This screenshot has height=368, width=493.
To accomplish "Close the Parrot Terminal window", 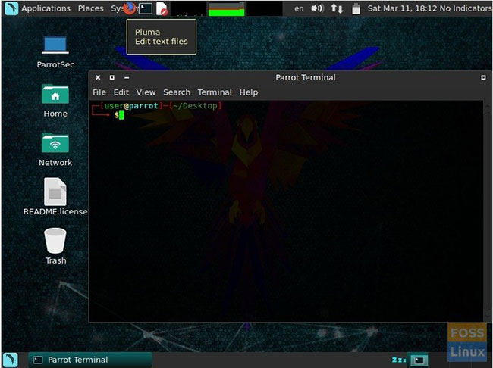I will point(98,77).
